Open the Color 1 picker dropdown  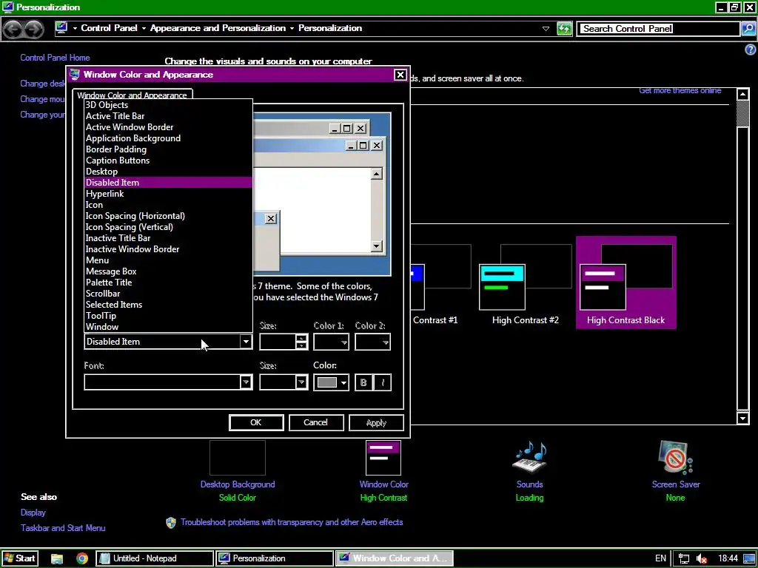tap(331, 342)
